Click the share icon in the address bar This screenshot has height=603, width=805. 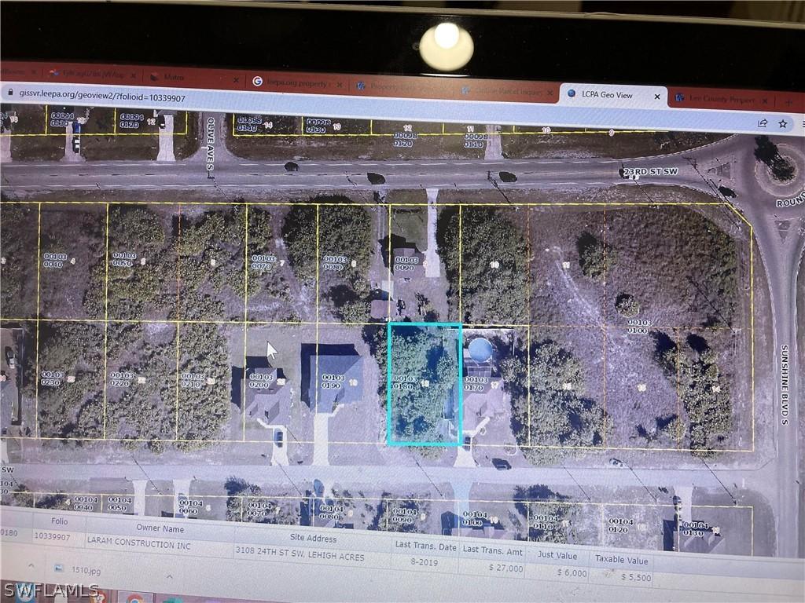(762, 123)
